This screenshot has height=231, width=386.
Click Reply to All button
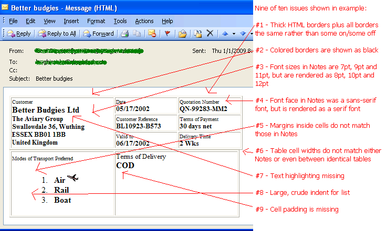tap(57, 34)
